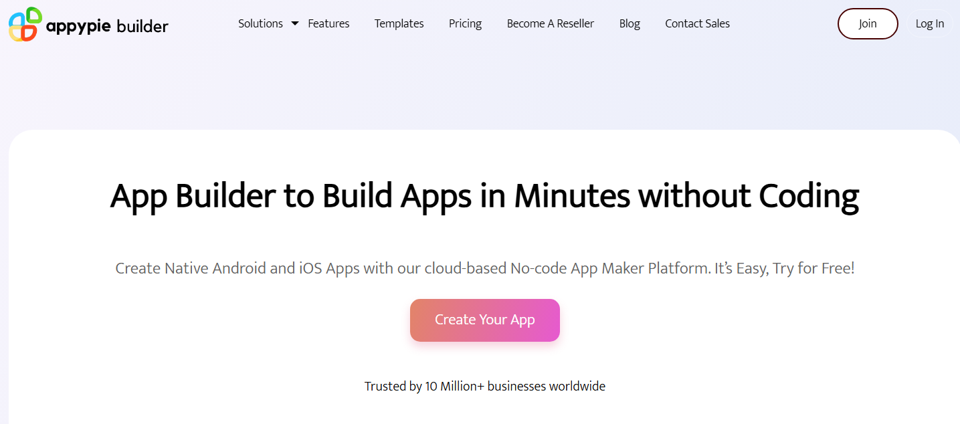Click the gradient Create Your App button
The image size is (960, 424).
pyautogui.click(x=485, y=320)
